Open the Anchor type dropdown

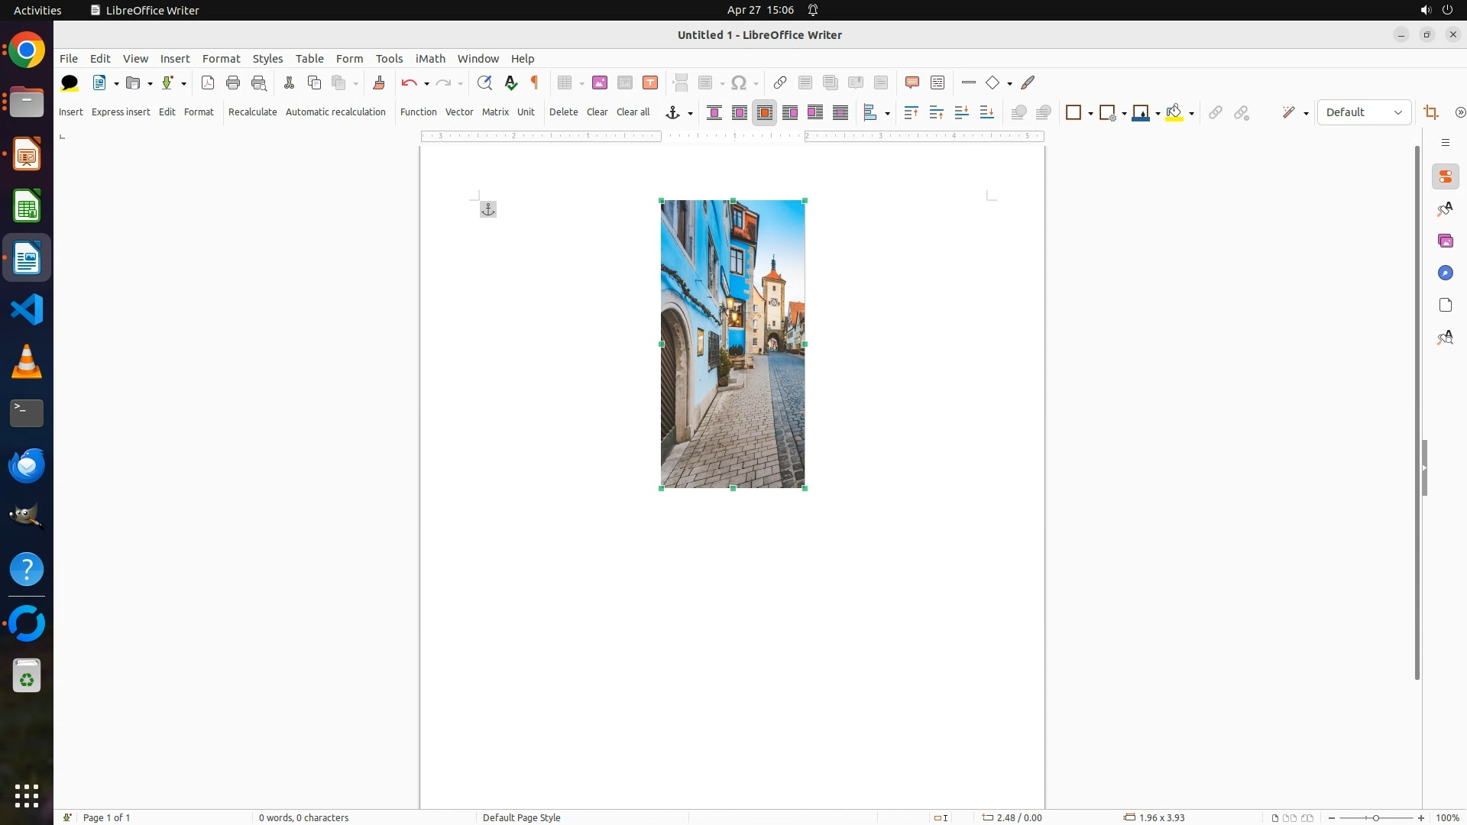(x=690, y=113)
